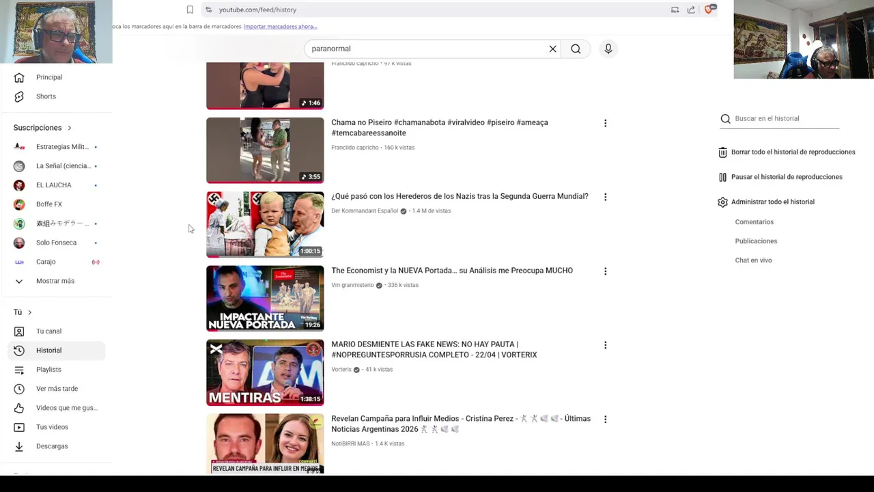Screen dimensions: 874x492
Task: Click the Brave shields lion icon
Action: [709, 10]
